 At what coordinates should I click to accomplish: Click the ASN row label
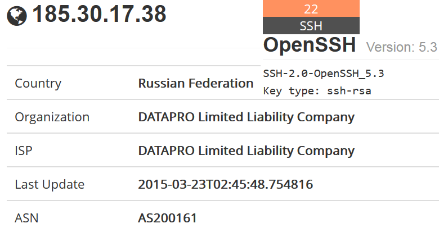[26, 218]
